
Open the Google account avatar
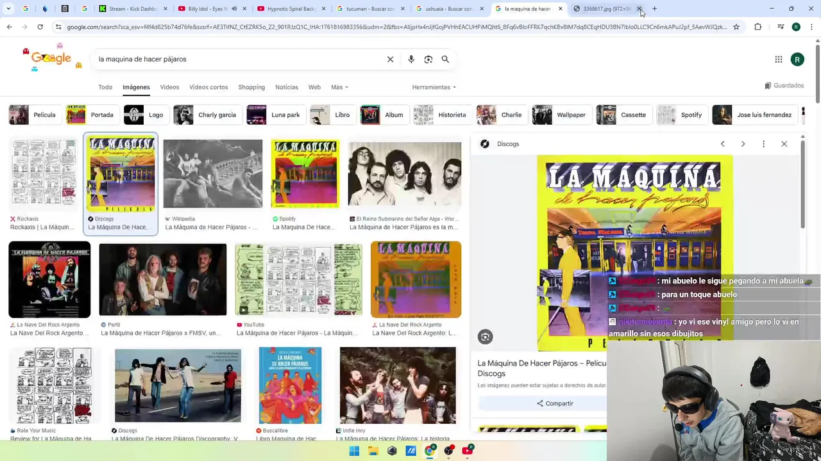coord(797,60)
